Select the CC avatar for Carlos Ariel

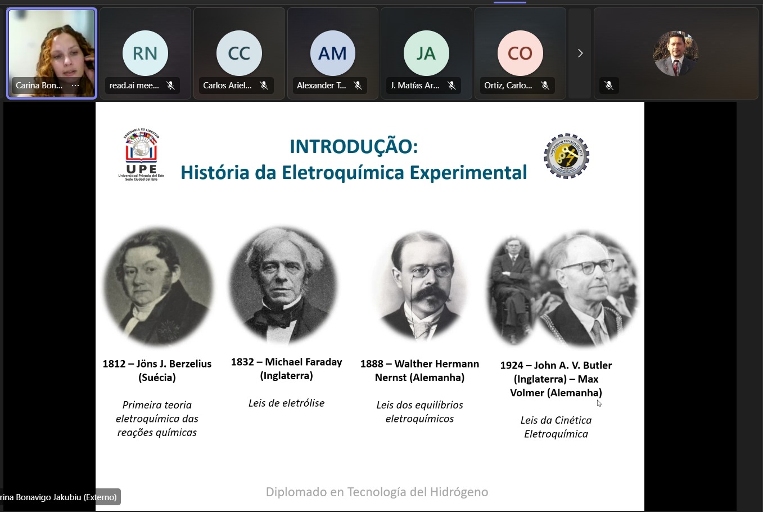click(x=239, y=53)
